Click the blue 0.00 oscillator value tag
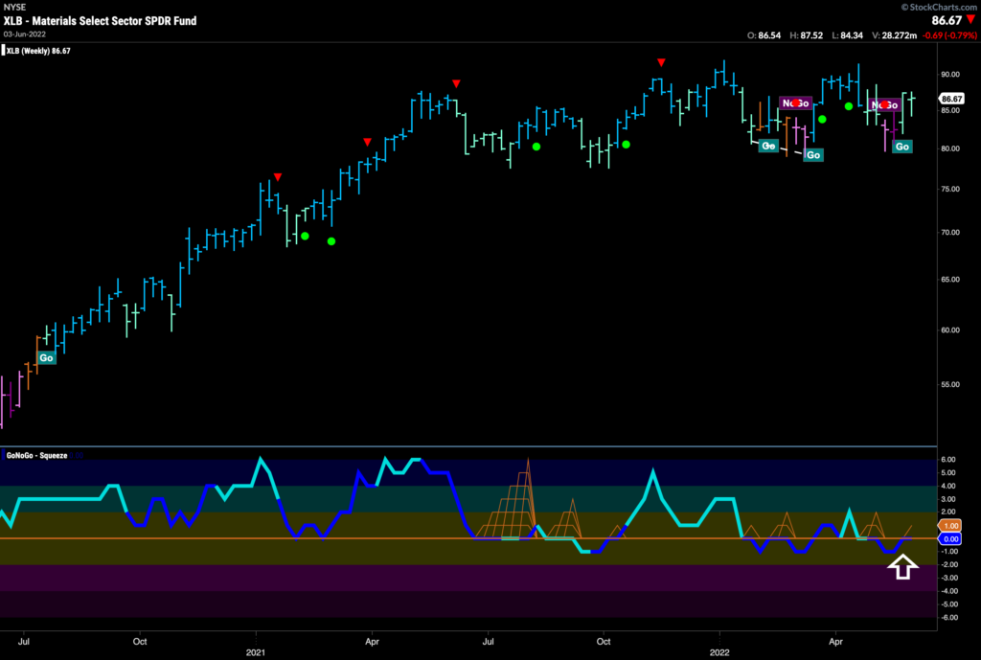981x660 pixels. 951,538
